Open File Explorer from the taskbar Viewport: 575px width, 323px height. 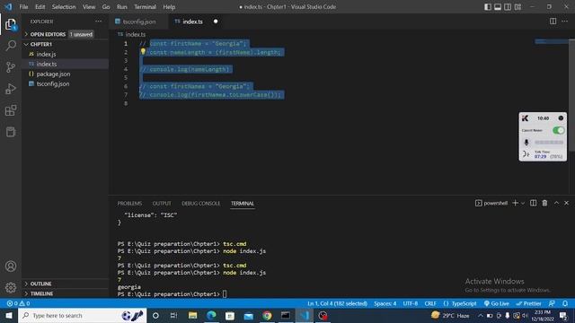[x=192, y=316]
